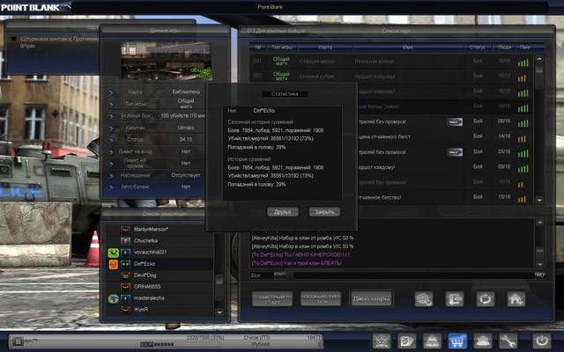
Task: Expand the Тип игры row arrow
Action: (x=110, y=105)
